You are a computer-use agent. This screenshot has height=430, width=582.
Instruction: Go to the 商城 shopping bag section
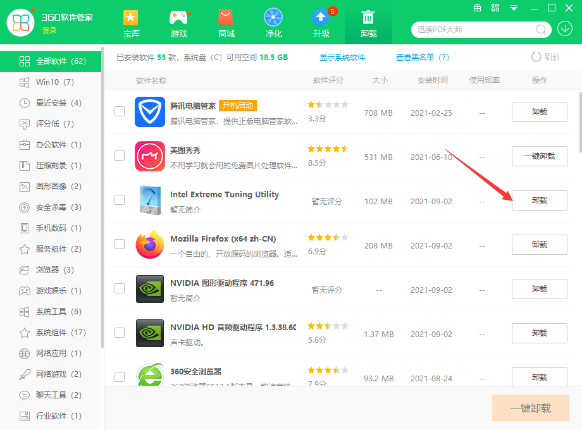coord(226,23)
